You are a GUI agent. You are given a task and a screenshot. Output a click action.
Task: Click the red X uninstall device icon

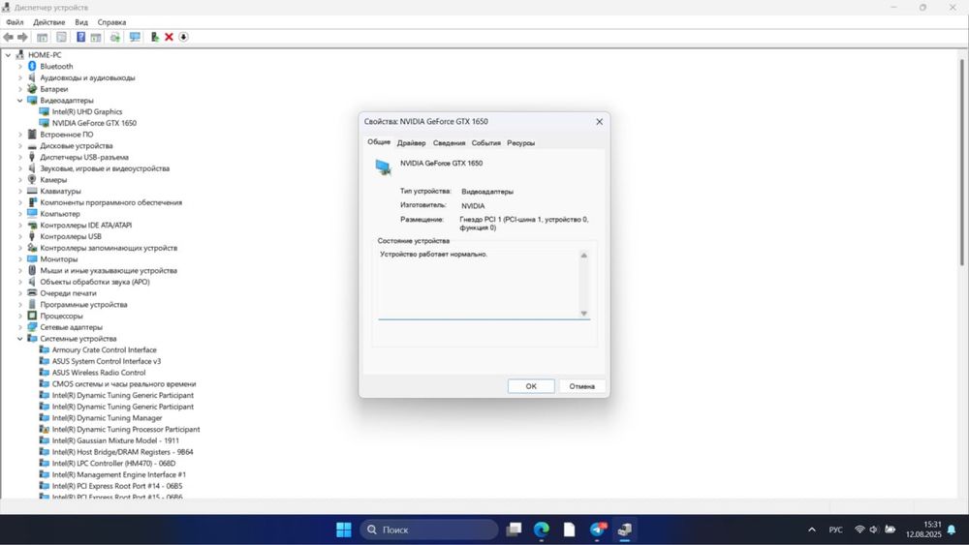pos(169,37)
